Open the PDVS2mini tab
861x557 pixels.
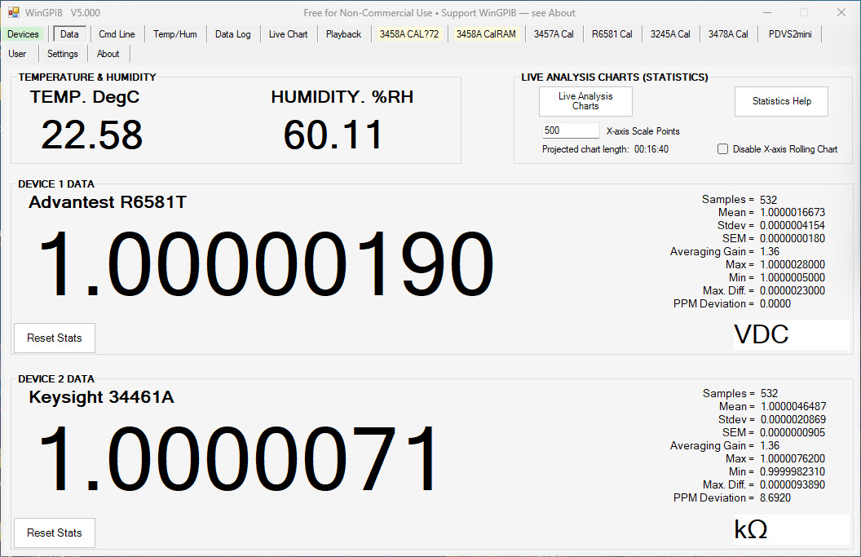click(790, 34)
